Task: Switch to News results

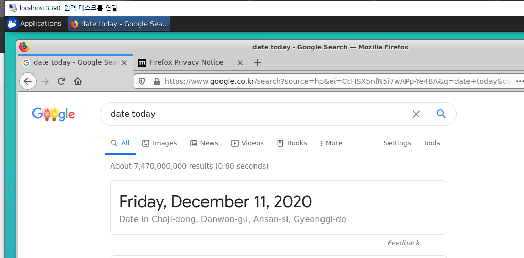Action: click(x=204, y=143)
